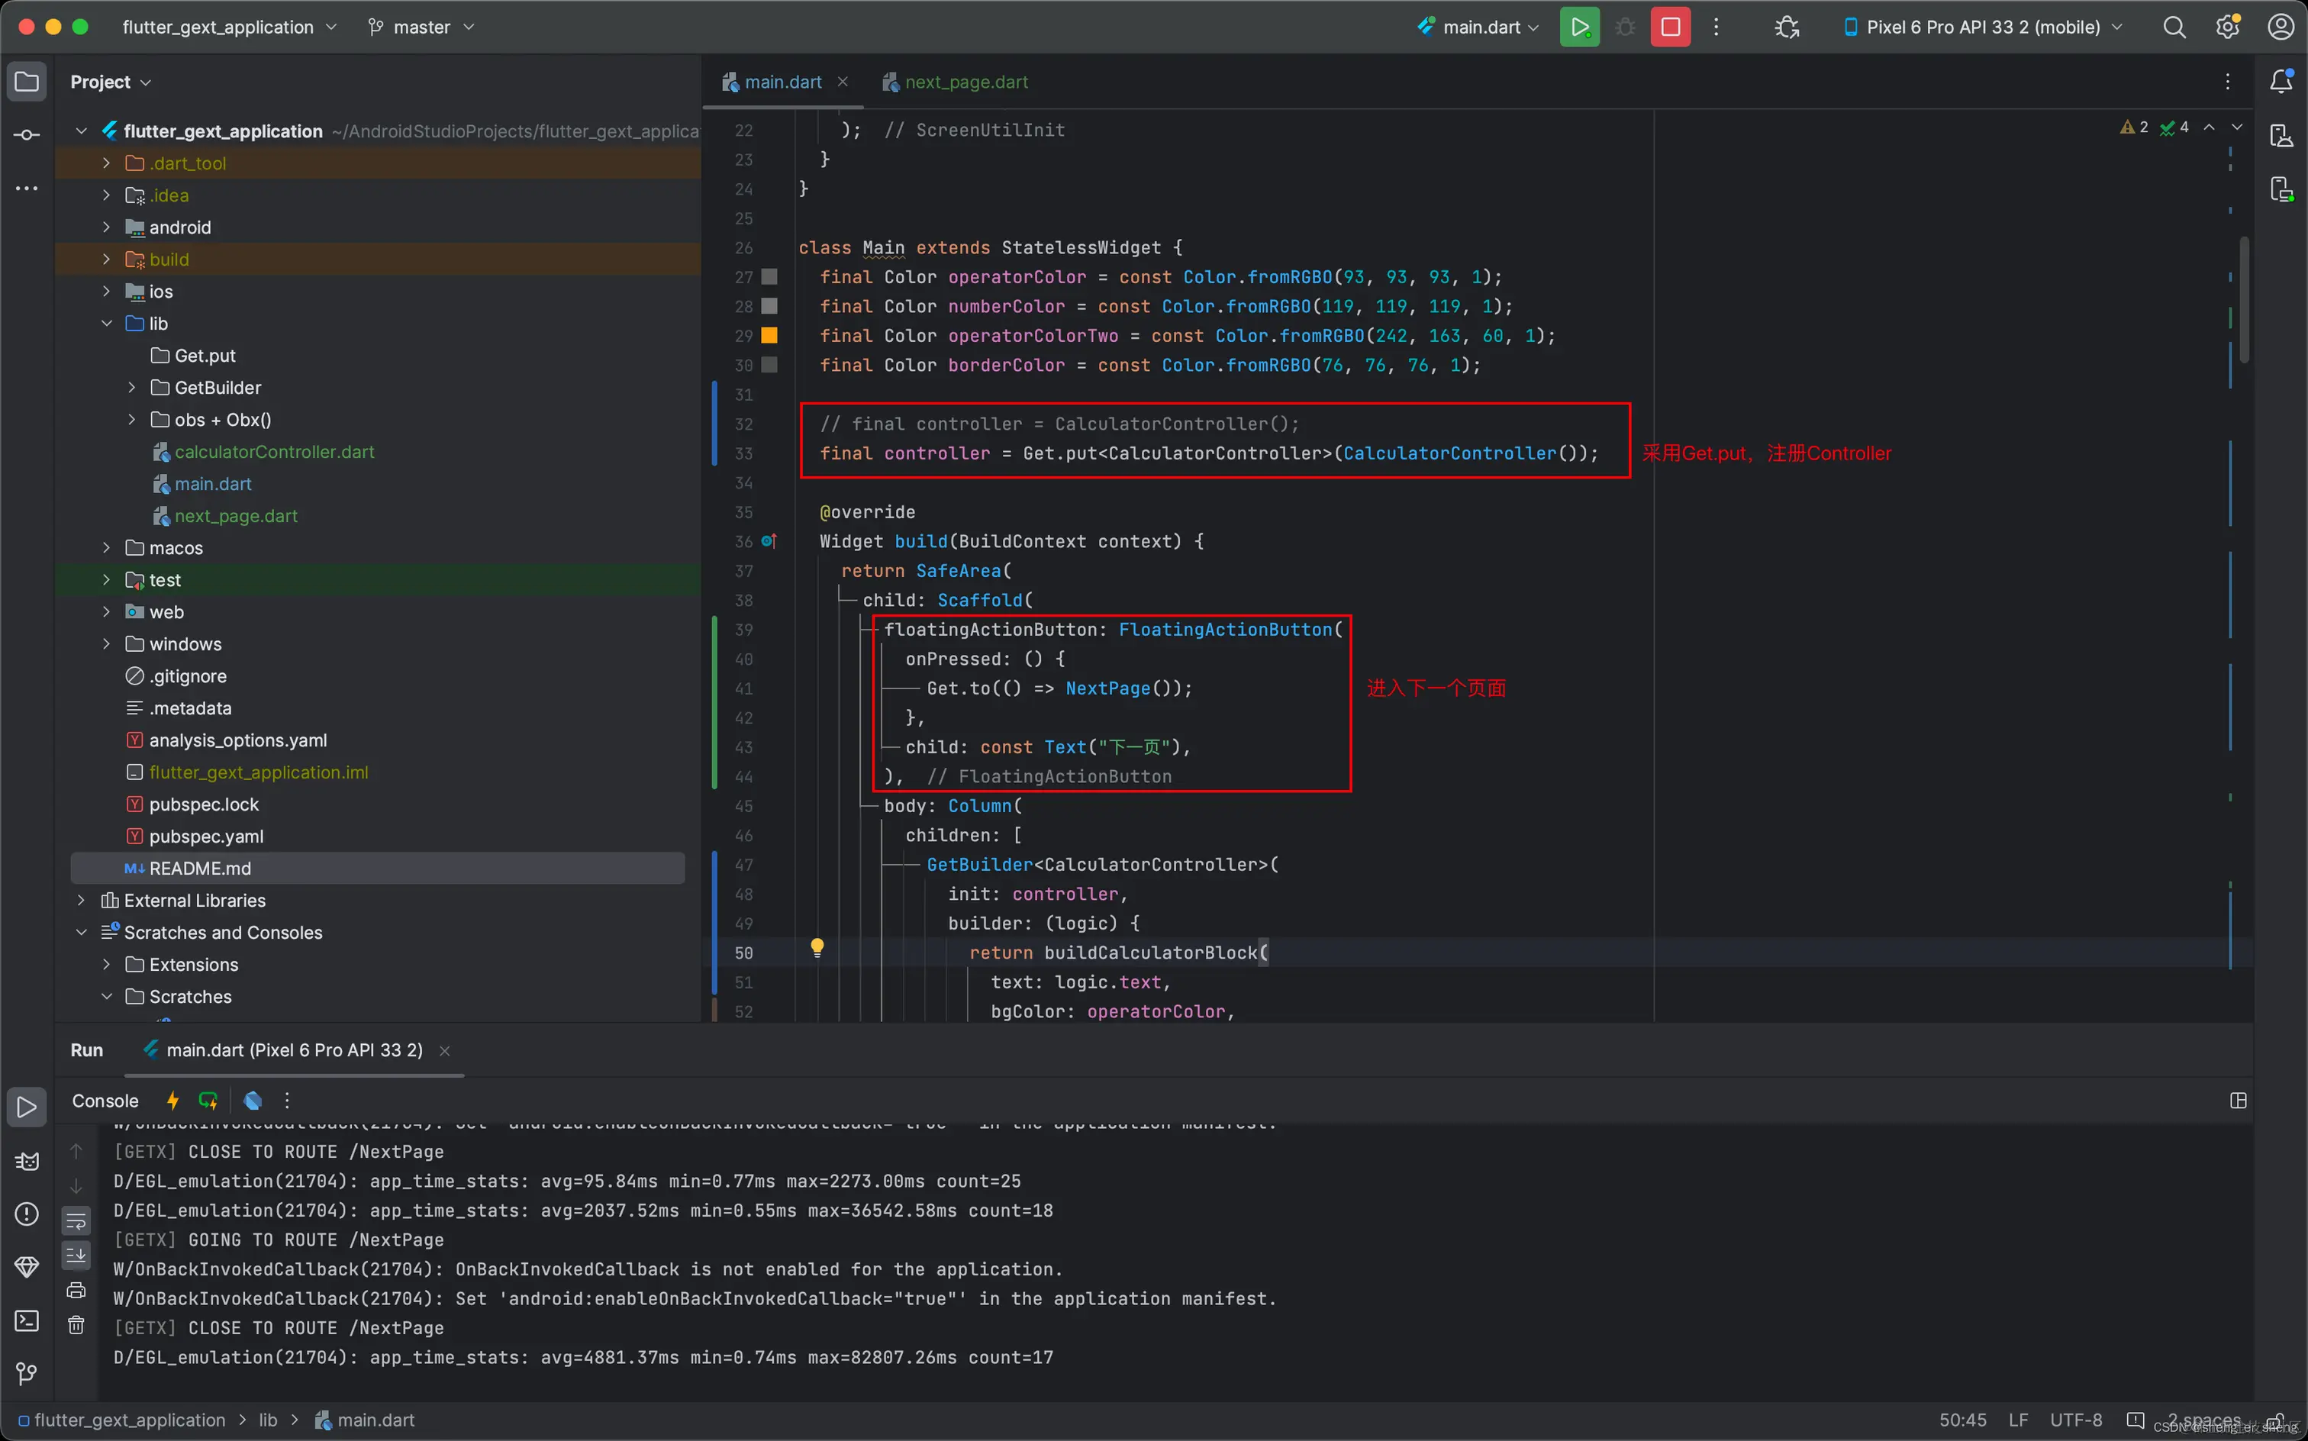
Task: Open the Notifications bell panel
Action: click(x=2281, y=82)
